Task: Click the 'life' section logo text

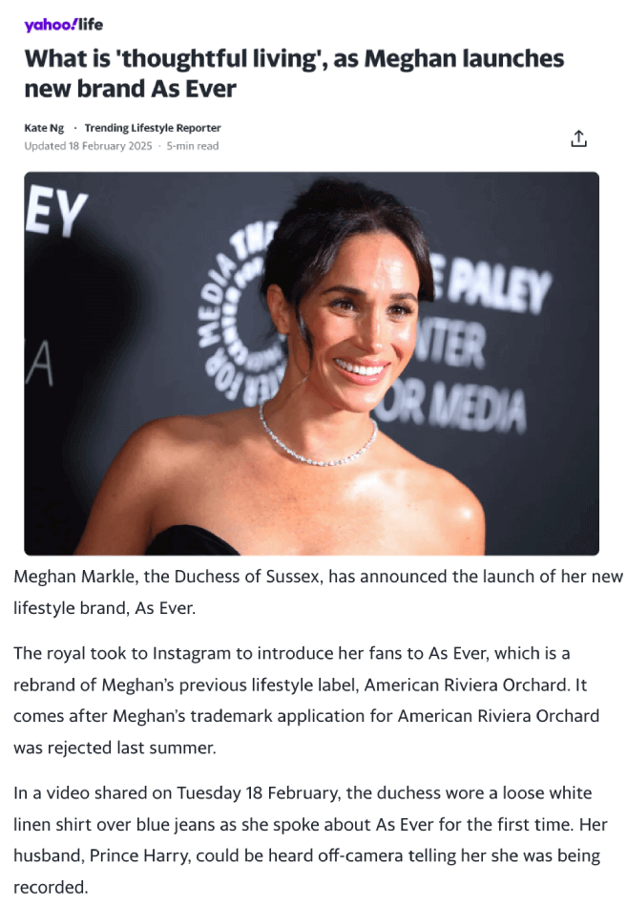Action: 91,24
